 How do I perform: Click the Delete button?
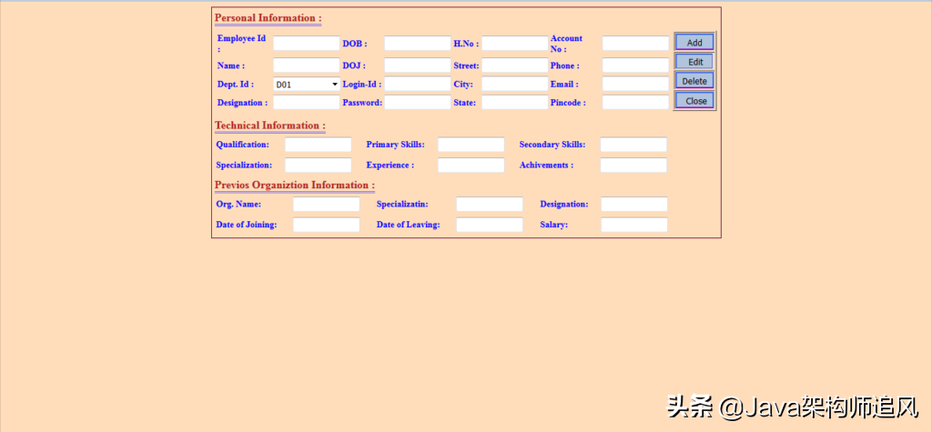point(694,81)
